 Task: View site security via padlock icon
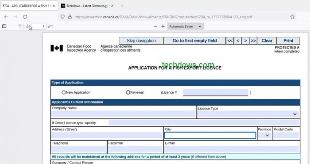pos(70,17)
